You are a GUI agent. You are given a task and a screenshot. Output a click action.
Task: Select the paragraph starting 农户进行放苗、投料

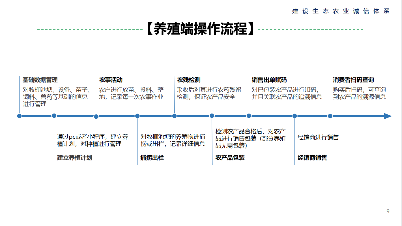tap(131, 93)
